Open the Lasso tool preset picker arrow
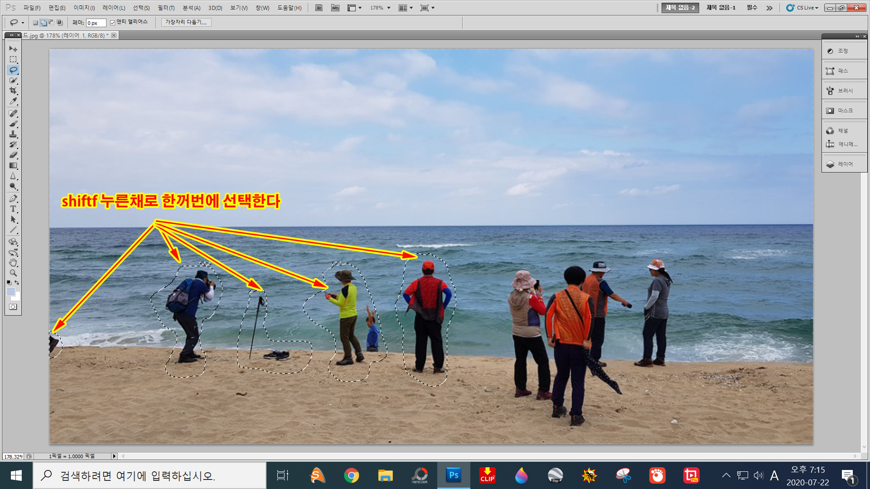This screenshot has width=870, height=489. click(23, 23)
